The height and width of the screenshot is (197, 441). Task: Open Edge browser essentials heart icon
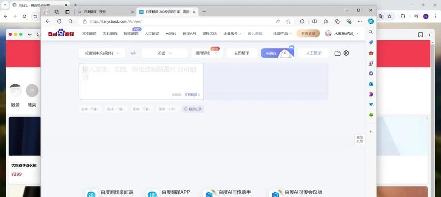[349, 21]
